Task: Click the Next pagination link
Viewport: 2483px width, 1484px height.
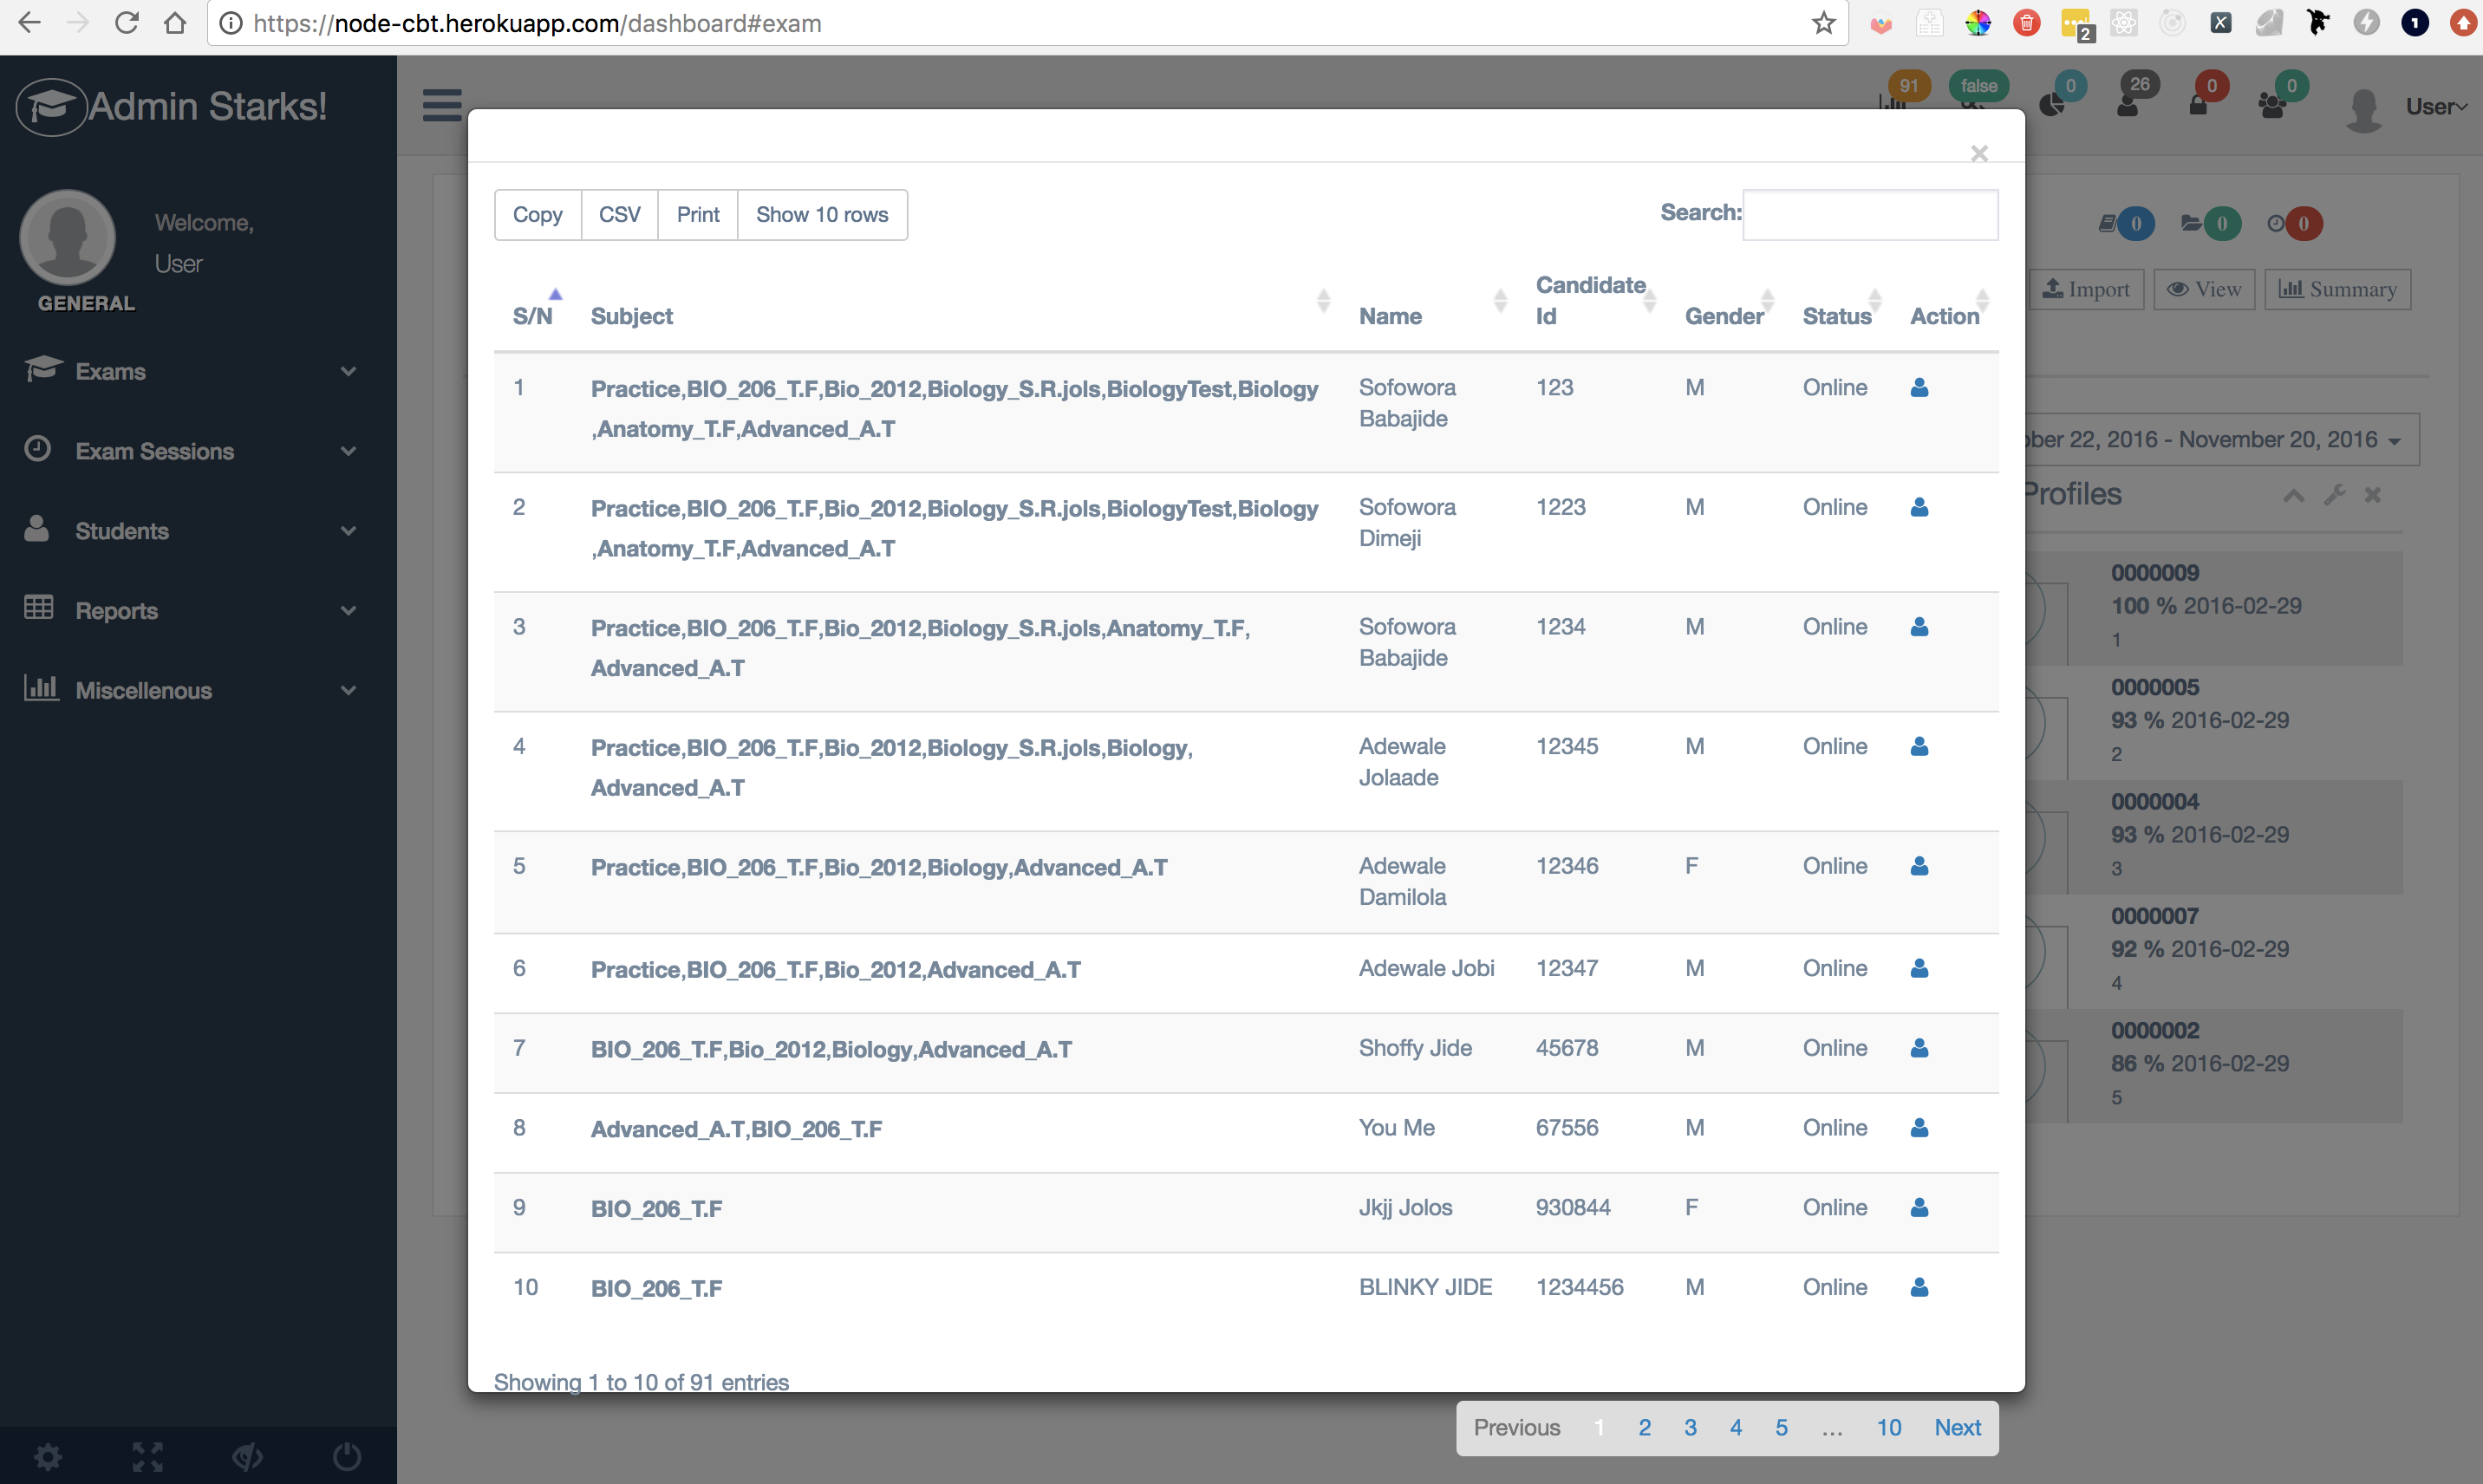Action: 1956,1427
